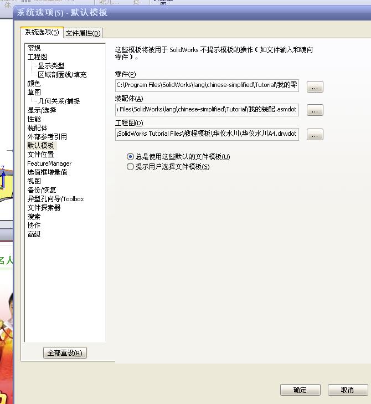This screenshot has height=404, width=371.
Task: Select 备份/恢复 options
Action: [x=42, y=190]
